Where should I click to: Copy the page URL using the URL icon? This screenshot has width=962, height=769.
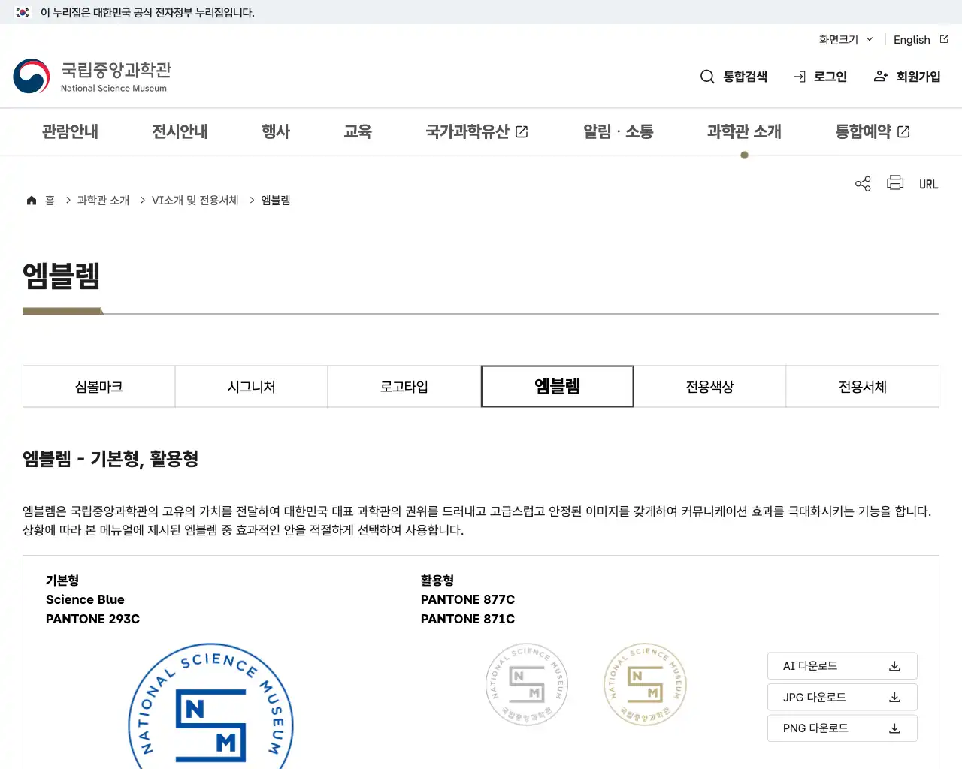(928, 183)
